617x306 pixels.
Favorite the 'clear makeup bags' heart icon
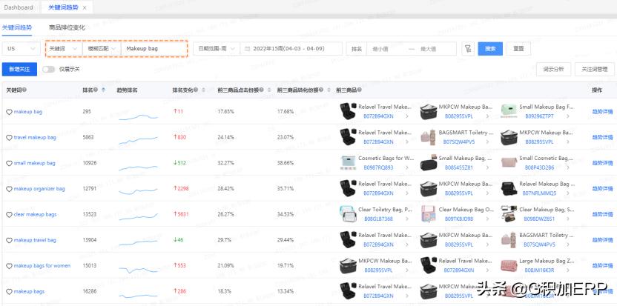[9, 215]
